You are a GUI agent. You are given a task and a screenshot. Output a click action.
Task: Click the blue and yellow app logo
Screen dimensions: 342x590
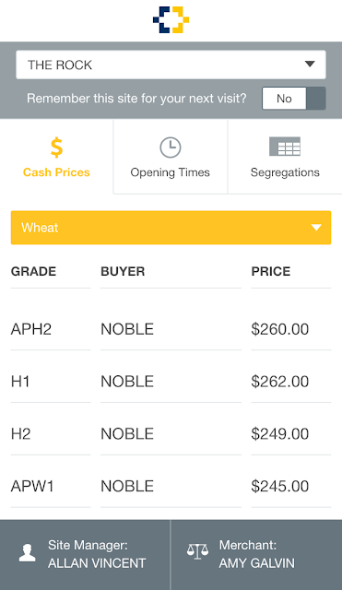point(171,19)
